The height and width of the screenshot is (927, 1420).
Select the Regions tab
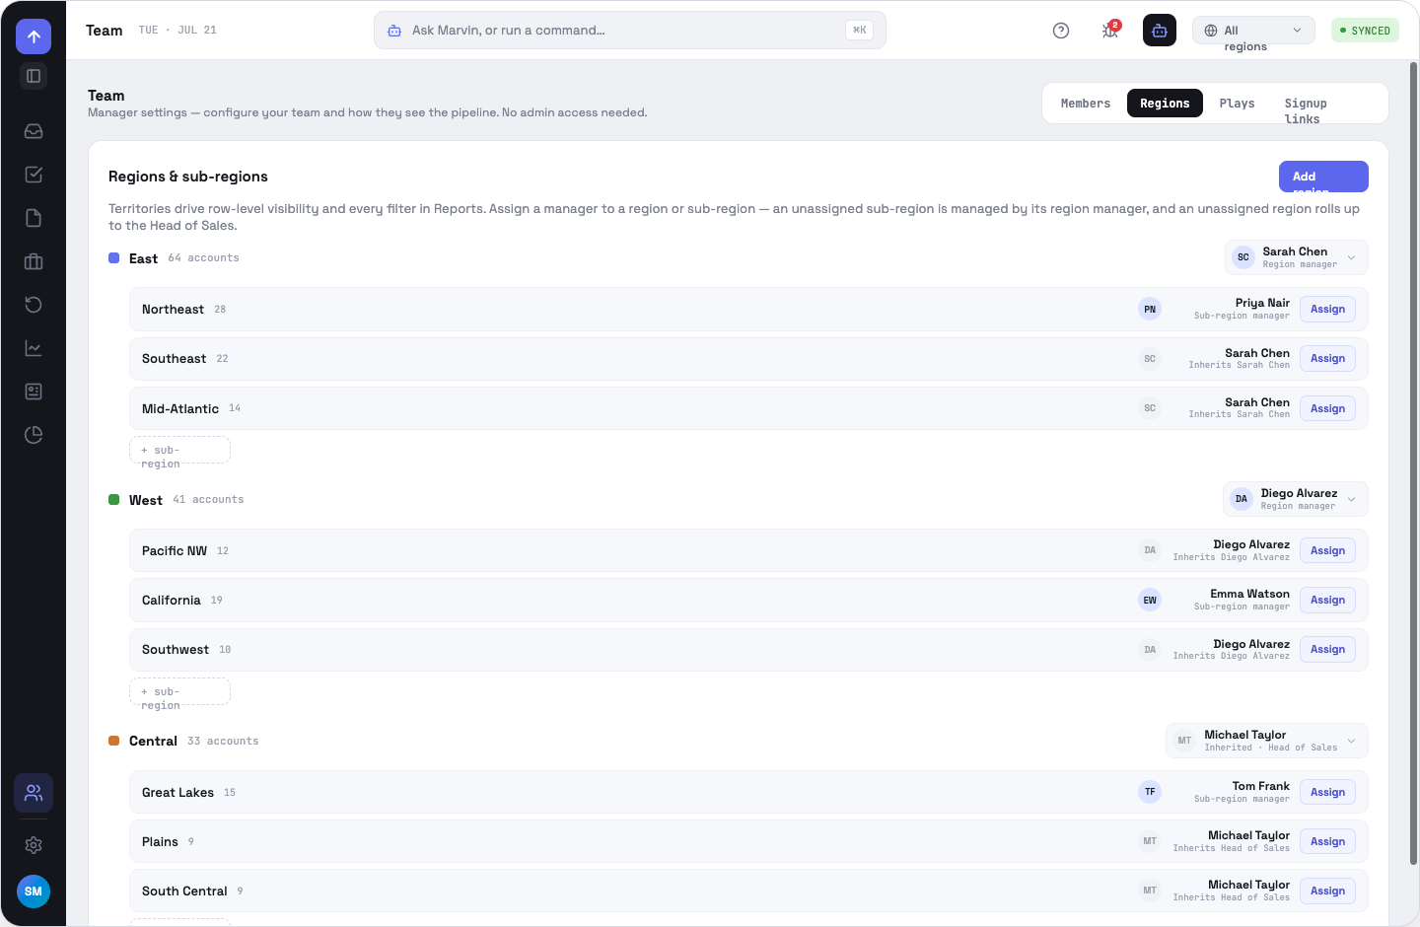point(1165,104)
